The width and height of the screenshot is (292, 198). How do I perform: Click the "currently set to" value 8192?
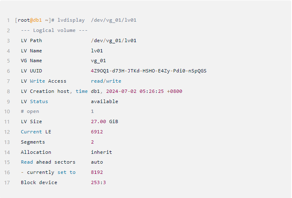coord(97,172)
